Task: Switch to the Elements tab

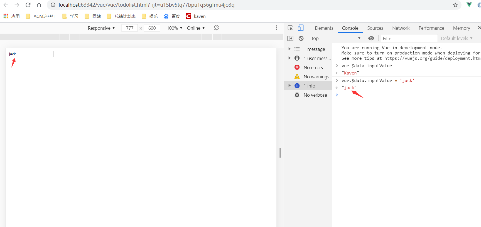Action: click(x=324, y=28)
